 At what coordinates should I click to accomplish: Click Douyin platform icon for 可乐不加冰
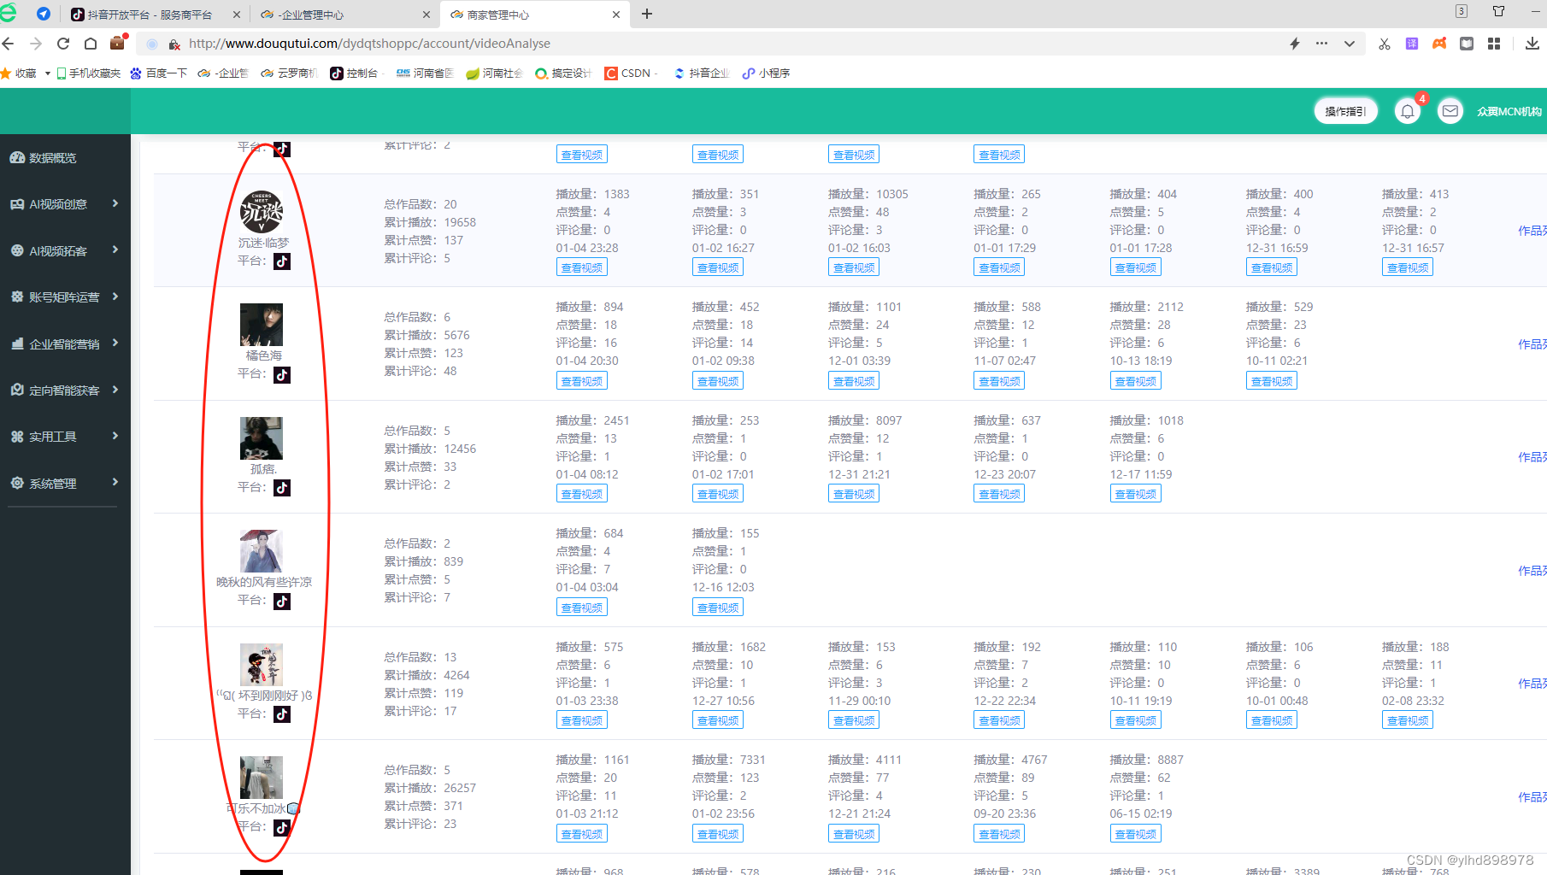pyautogui.click(x=282, y=827)
